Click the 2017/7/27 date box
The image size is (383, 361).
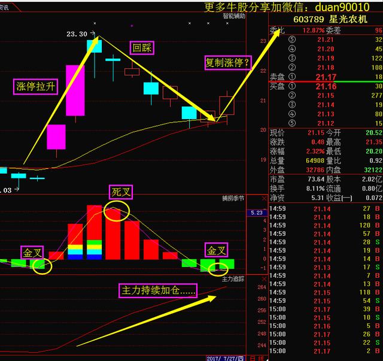click(223, 357)
